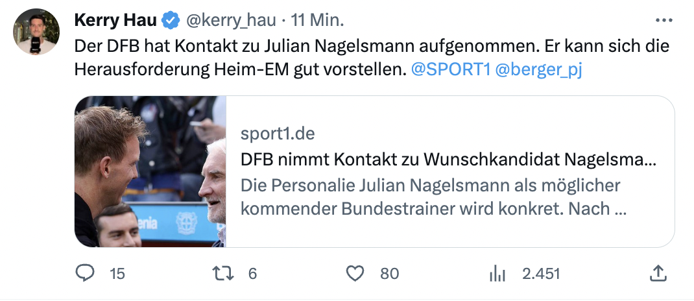Click the Die Personalie Julian Nagelsmann description

[x=433, y=197]
